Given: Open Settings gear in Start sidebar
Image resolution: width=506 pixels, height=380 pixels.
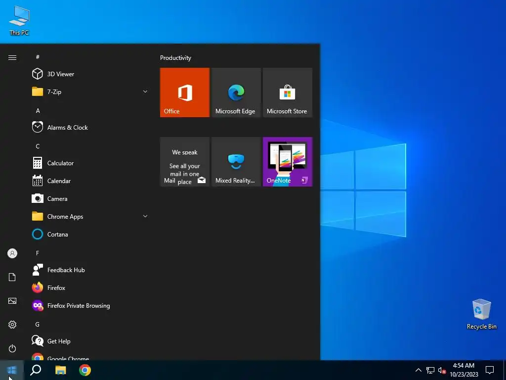Looking at the screenshot, I should pyautogui.click(x=12, y=325).
